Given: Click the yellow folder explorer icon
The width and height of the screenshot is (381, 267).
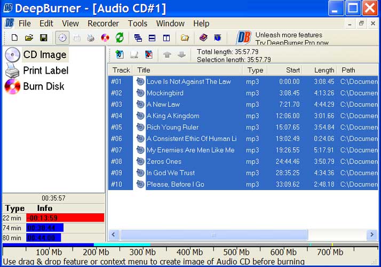Looking at the screenshot, I should pos(185,38).
